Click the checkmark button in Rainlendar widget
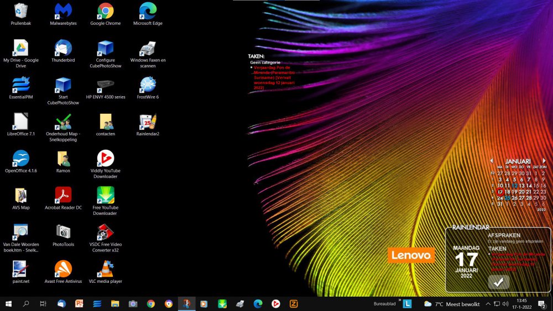This screenshot has width=553, height=311. (498, 282)
